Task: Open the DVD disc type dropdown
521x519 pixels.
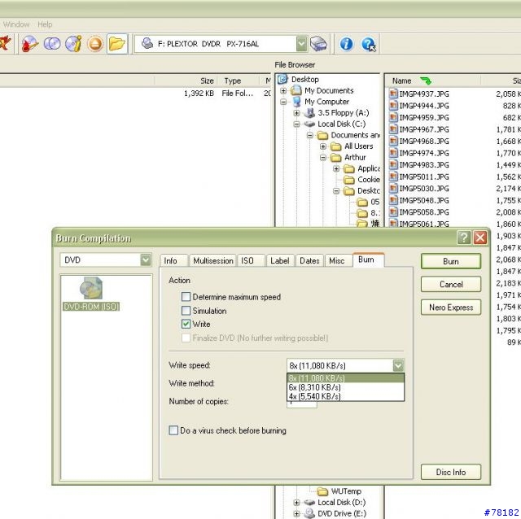Action: pyautogui.click(x=146, y=260)
